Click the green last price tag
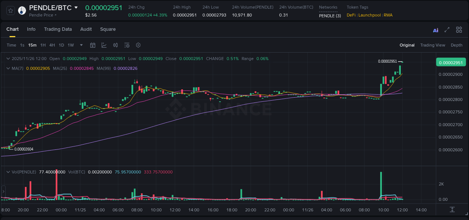This screenshot has height=220, width=469. [x=451, y=62]
